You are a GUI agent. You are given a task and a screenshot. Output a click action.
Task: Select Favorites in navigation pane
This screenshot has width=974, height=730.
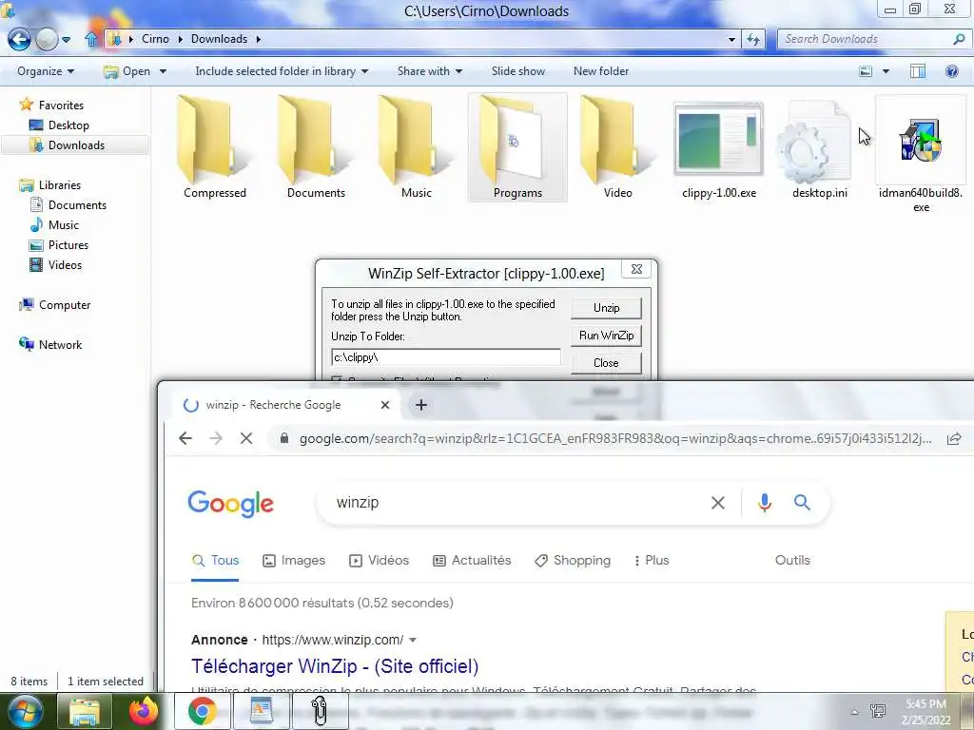tap(61, 105)
